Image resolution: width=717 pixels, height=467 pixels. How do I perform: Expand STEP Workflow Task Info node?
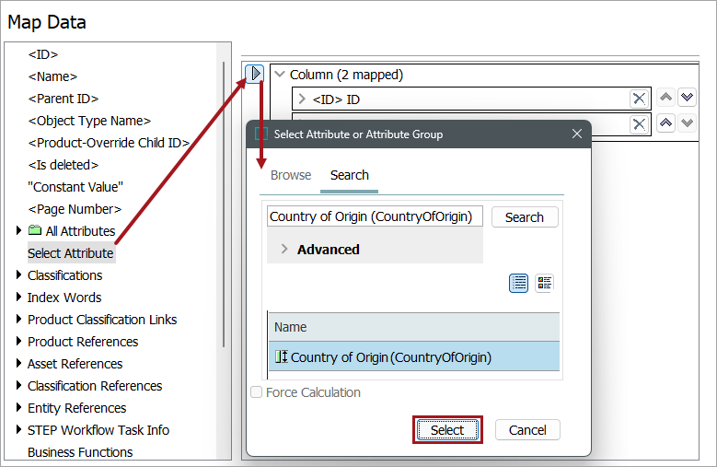coord(18,429)
